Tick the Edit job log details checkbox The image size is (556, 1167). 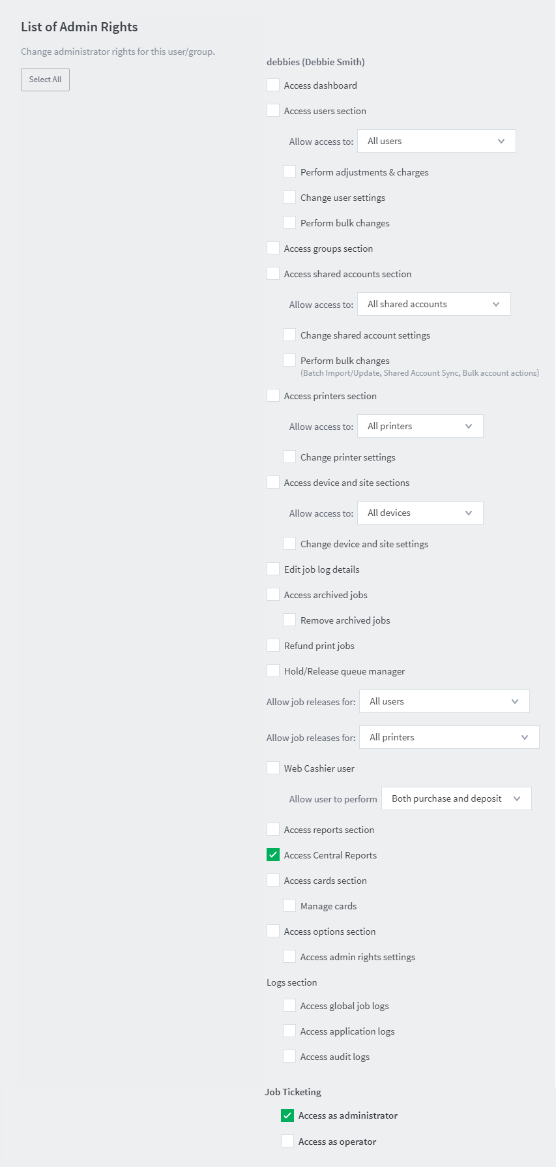click(x=273, y=569)
